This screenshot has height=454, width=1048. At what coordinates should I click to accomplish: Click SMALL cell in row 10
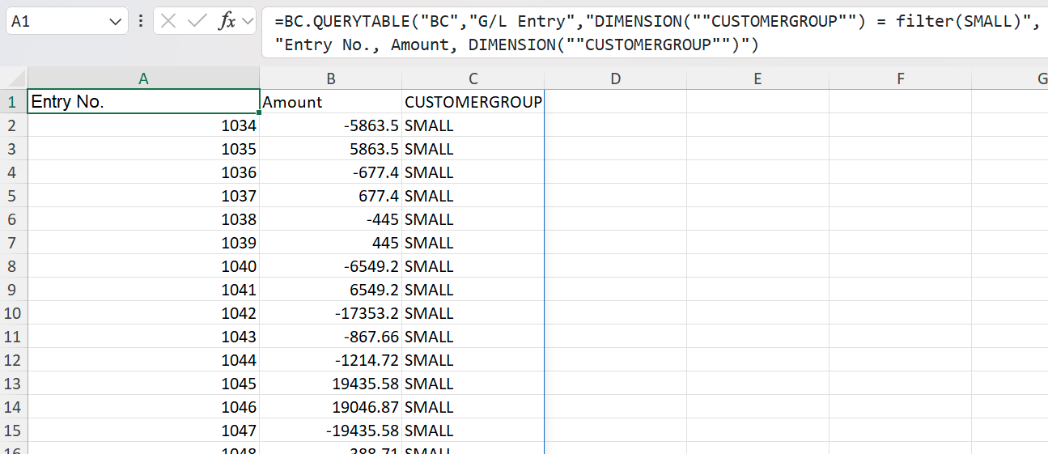473,313
